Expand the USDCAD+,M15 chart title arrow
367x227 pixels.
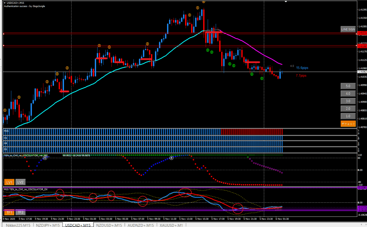4,3
